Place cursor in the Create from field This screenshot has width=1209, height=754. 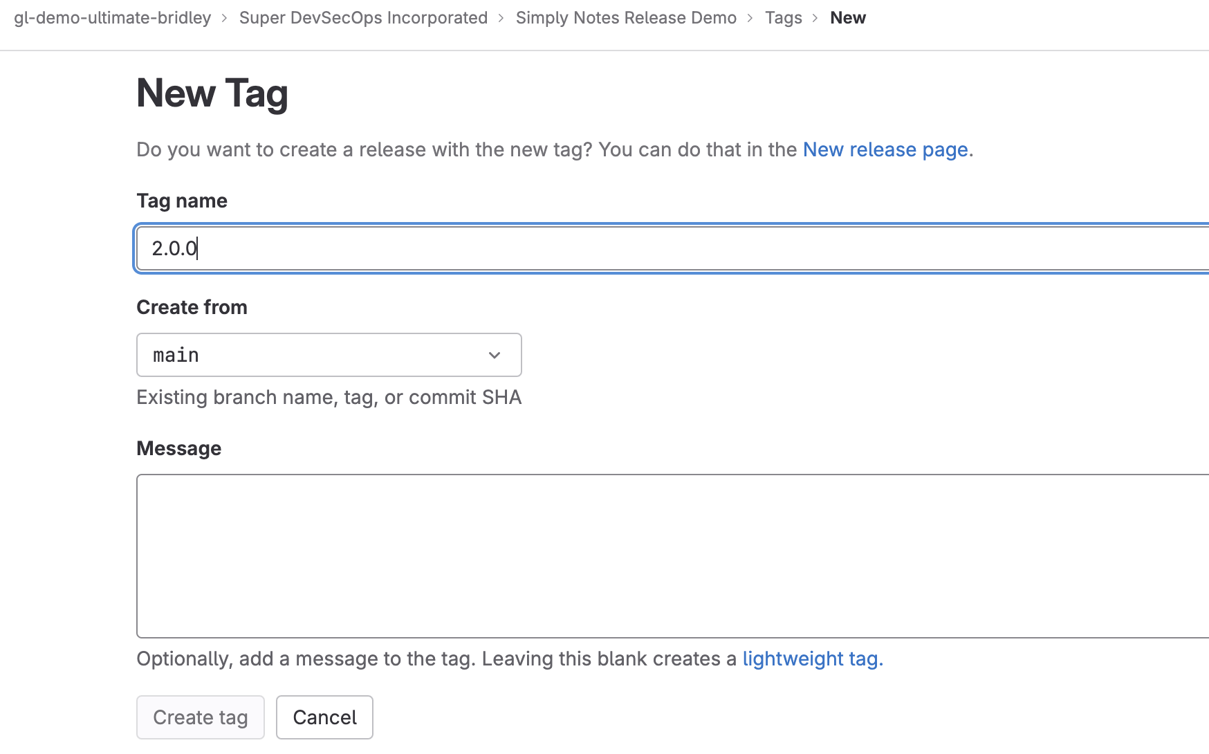click(277, 355)
